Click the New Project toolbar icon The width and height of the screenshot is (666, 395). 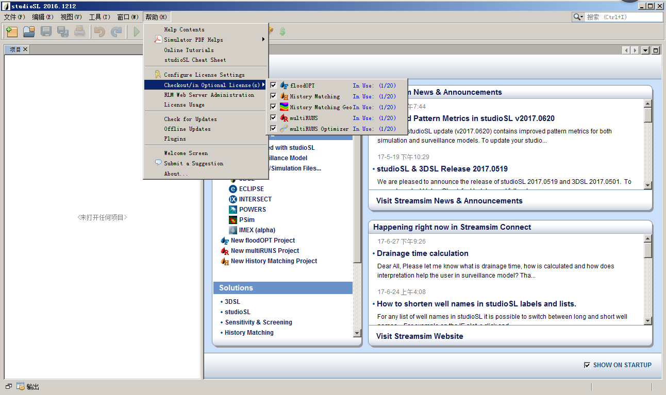coord(12,31)
